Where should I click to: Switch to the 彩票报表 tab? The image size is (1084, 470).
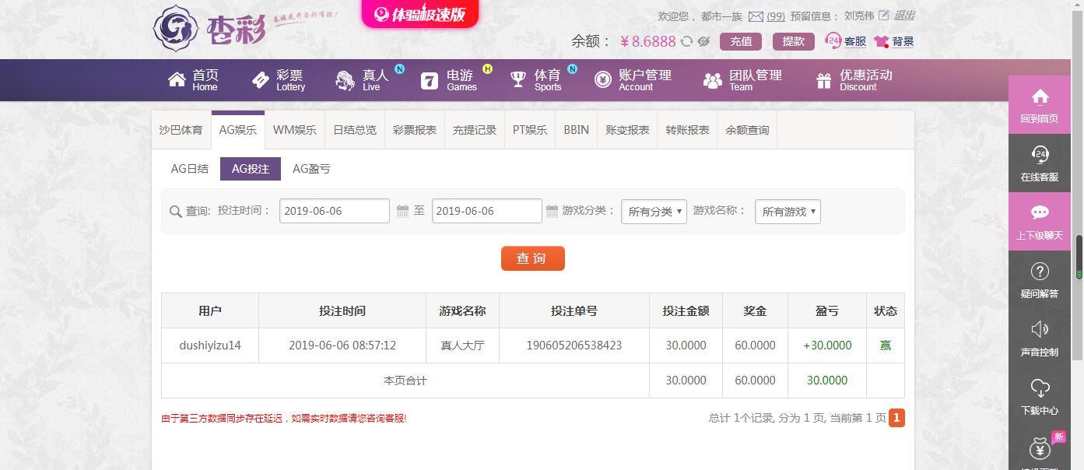pyautogui.click(x=415, y=130)
